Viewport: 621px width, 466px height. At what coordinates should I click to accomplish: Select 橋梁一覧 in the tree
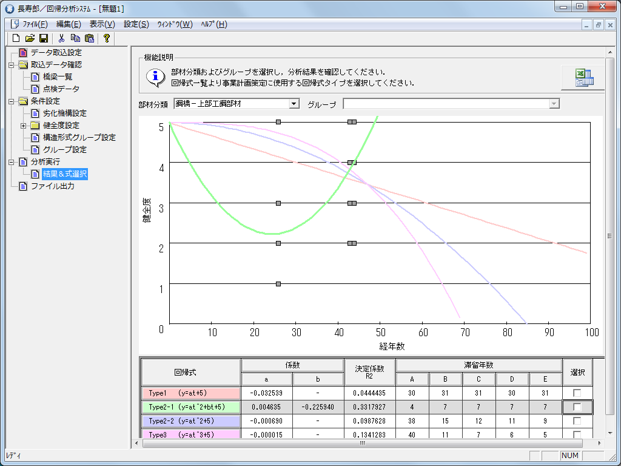[x=58, y=76]
